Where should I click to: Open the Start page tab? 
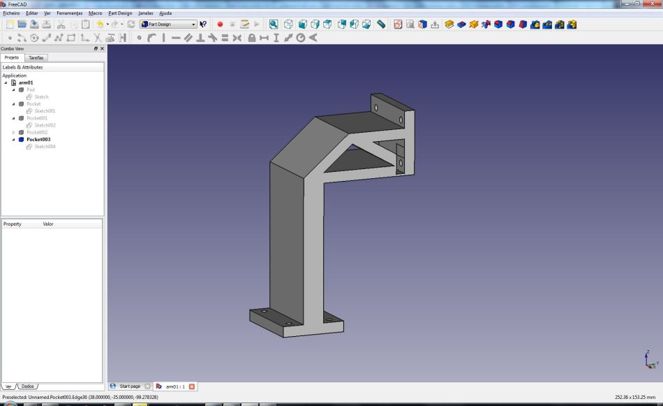coord(130,386)
